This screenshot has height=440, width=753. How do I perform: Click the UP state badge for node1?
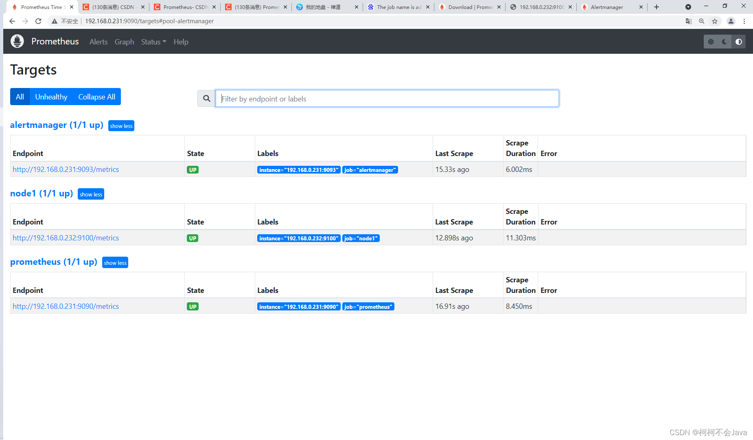point(193,238)
